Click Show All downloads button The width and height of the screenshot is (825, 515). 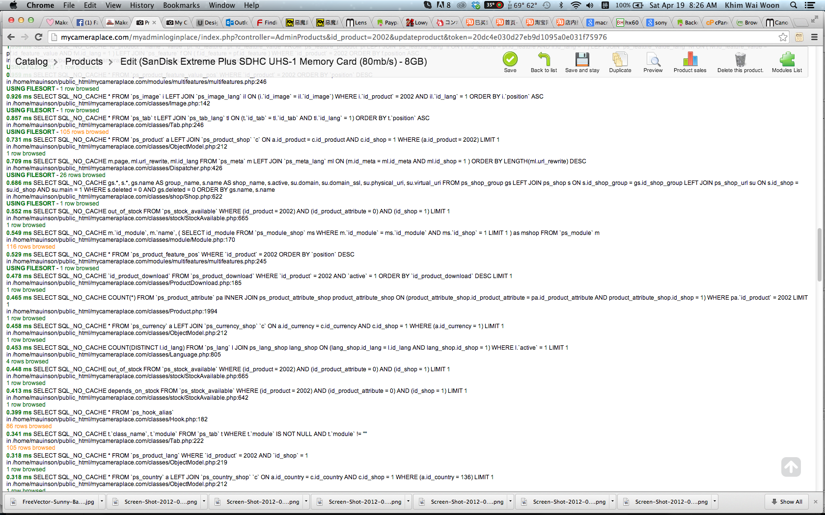click(787, 502)
